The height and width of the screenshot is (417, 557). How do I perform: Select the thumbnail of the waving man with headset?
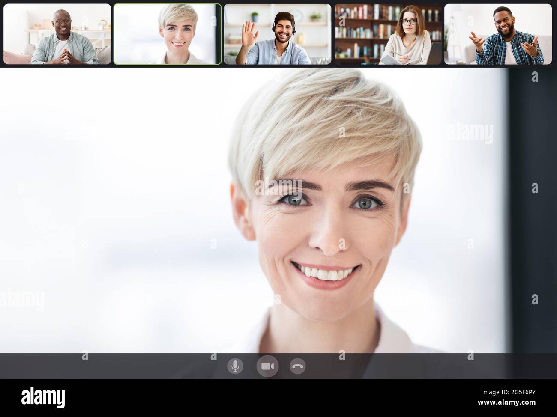pyautogui.click(x=278, y=34)
